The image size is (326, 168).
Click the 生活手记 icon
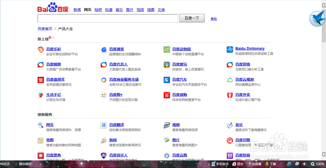point(40,95)
